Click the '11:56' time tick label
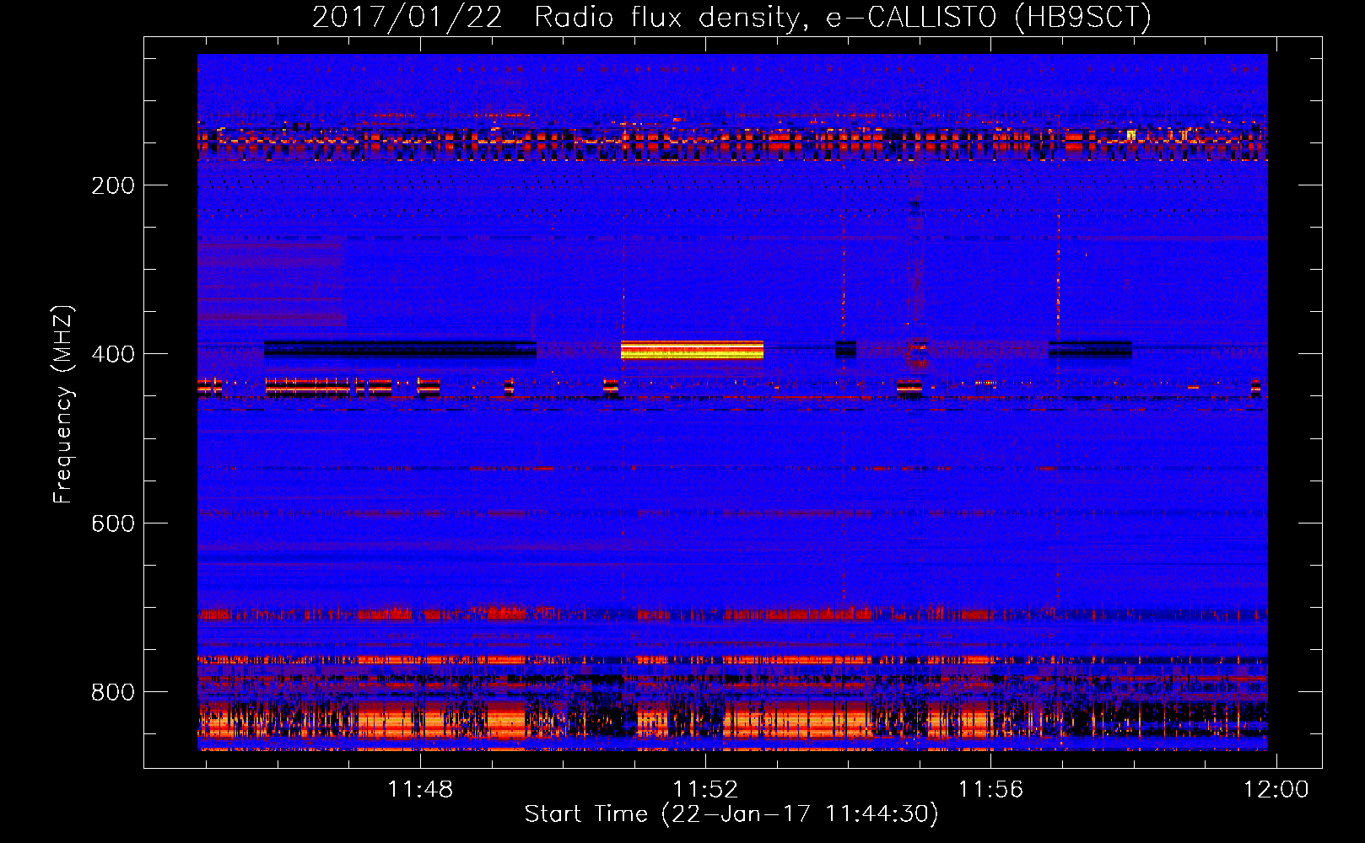Viewport: 1365px width, 843px height. [x=990, y=789]
